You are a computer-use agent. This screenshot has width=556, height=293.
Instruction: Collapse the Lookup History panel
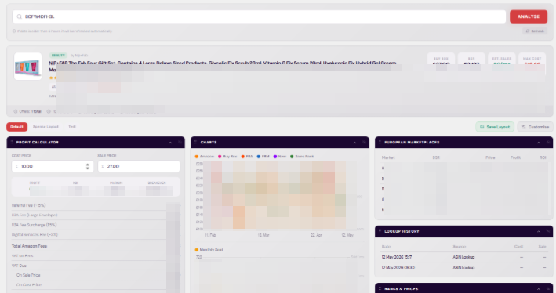538,231
